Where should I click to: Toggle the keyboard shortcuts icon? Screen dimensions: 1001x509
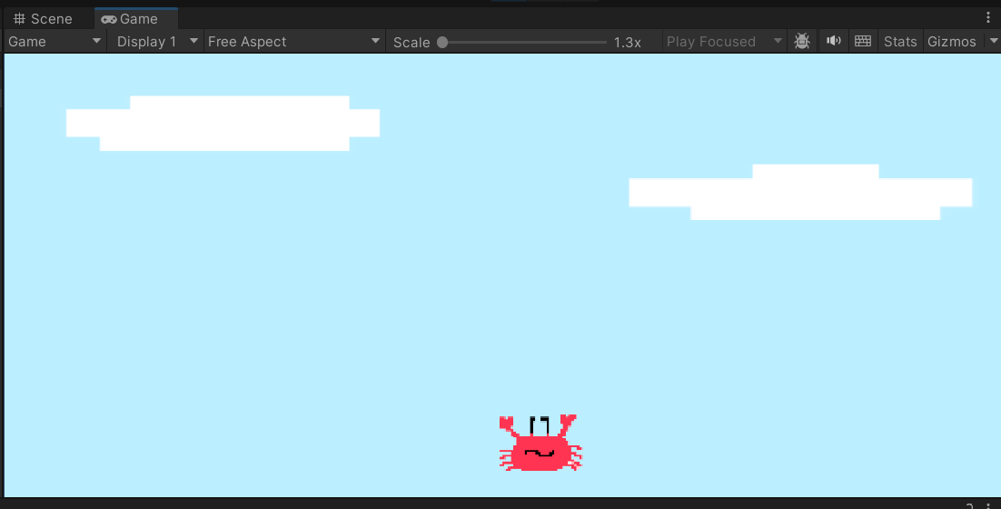coord(862,42)
